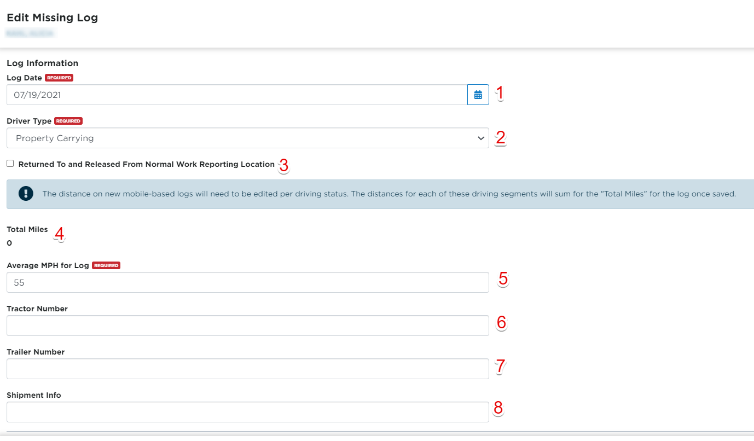Click the Trailer Number label
This screenshot has width=754, height=441.
[36, 352]
